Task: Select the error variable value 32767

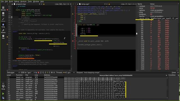Action: (152, 8)
